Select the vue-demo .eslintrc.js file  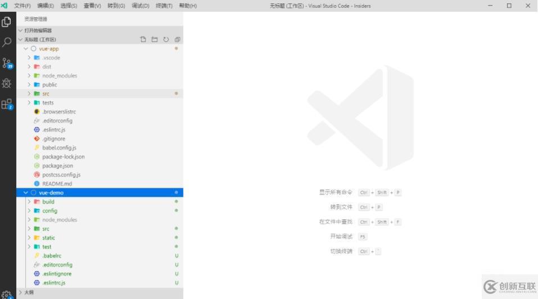tap(100, 283)
